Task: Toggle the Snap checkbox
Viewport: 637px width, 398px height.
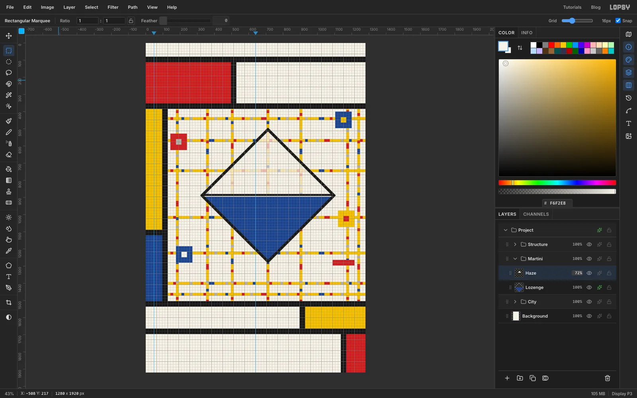Action: coord(618,21)
